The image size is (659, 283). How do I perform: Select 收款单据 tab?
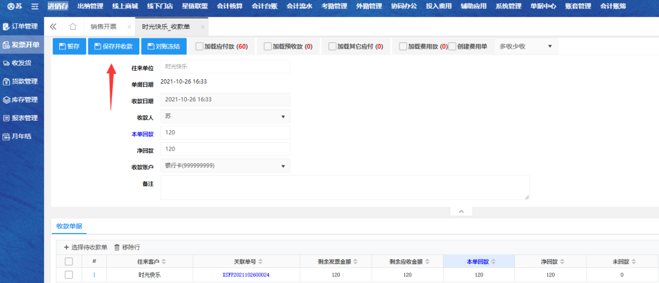pos(70,226)
